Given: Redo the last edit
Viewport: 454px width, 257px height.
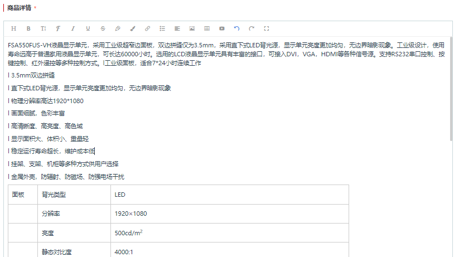Looking at the screenshot, I should (x=252, y=28).
